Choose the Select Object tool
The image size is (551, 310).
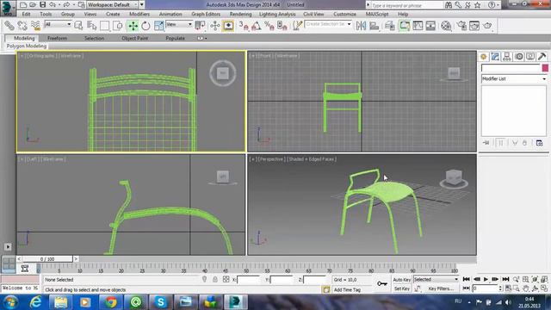[78, 25]
